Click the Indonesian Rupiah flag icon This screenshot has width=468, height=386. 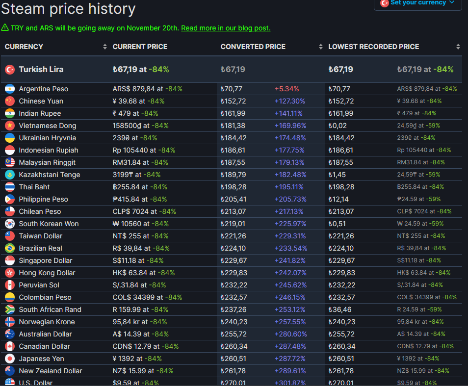click(x=10, y=150)
